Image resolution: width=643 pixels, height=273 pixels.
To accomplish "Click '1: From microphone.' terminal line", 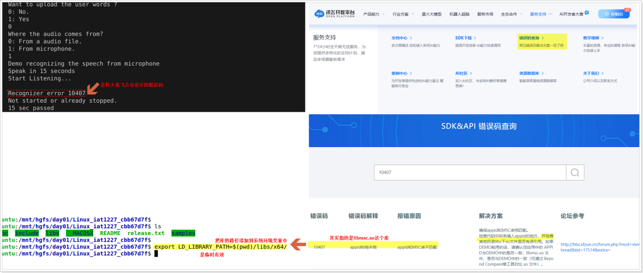I will (42, 49).
